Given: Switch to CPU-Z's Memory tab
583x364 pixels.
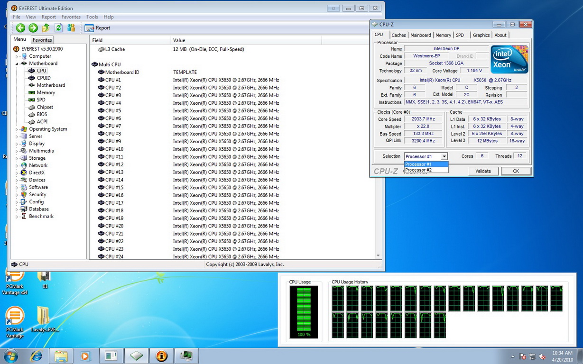Looking at the screenshot, I should tap(443, 35).
